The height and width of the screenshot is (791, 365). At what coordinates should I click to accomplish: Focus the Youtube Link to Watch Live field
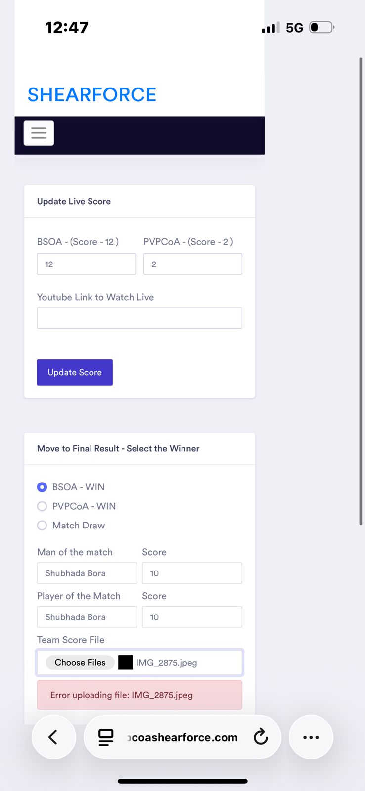pyautogui.click(x=139, y=318)
